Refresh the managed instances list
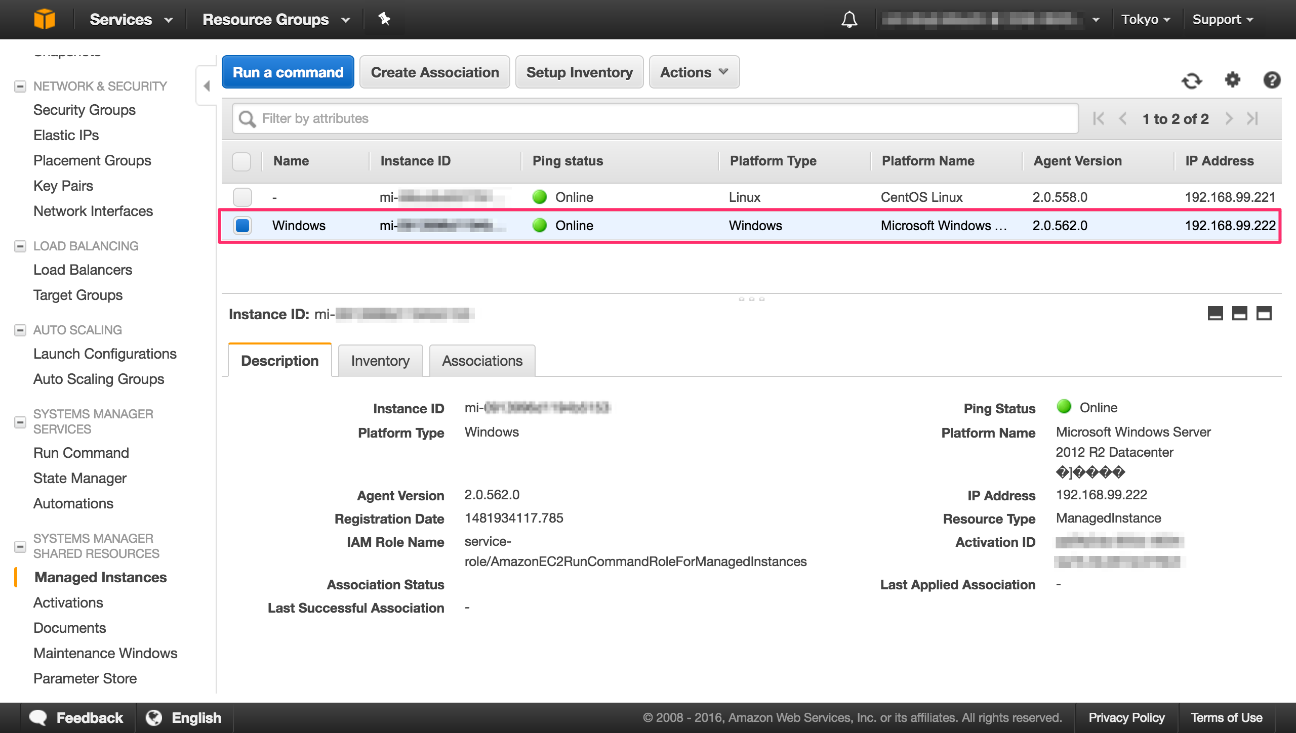 (x=1192, y=80)
